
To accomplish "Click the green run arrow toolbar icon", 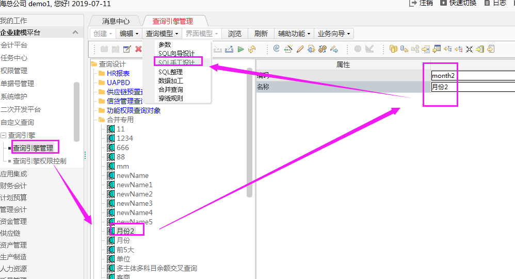I will [x=241, y=49].
